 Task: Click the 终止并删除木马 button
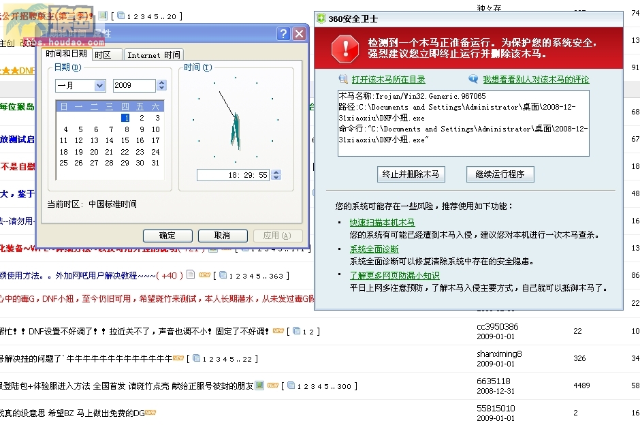411,174
